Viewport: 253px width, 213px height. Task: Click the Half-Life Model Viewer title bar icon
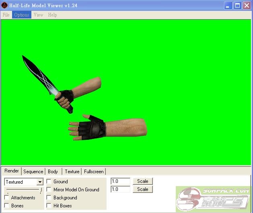point(4,5)
